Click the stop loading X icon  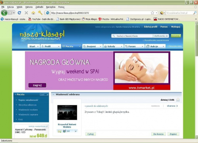[x=27, y=13]
